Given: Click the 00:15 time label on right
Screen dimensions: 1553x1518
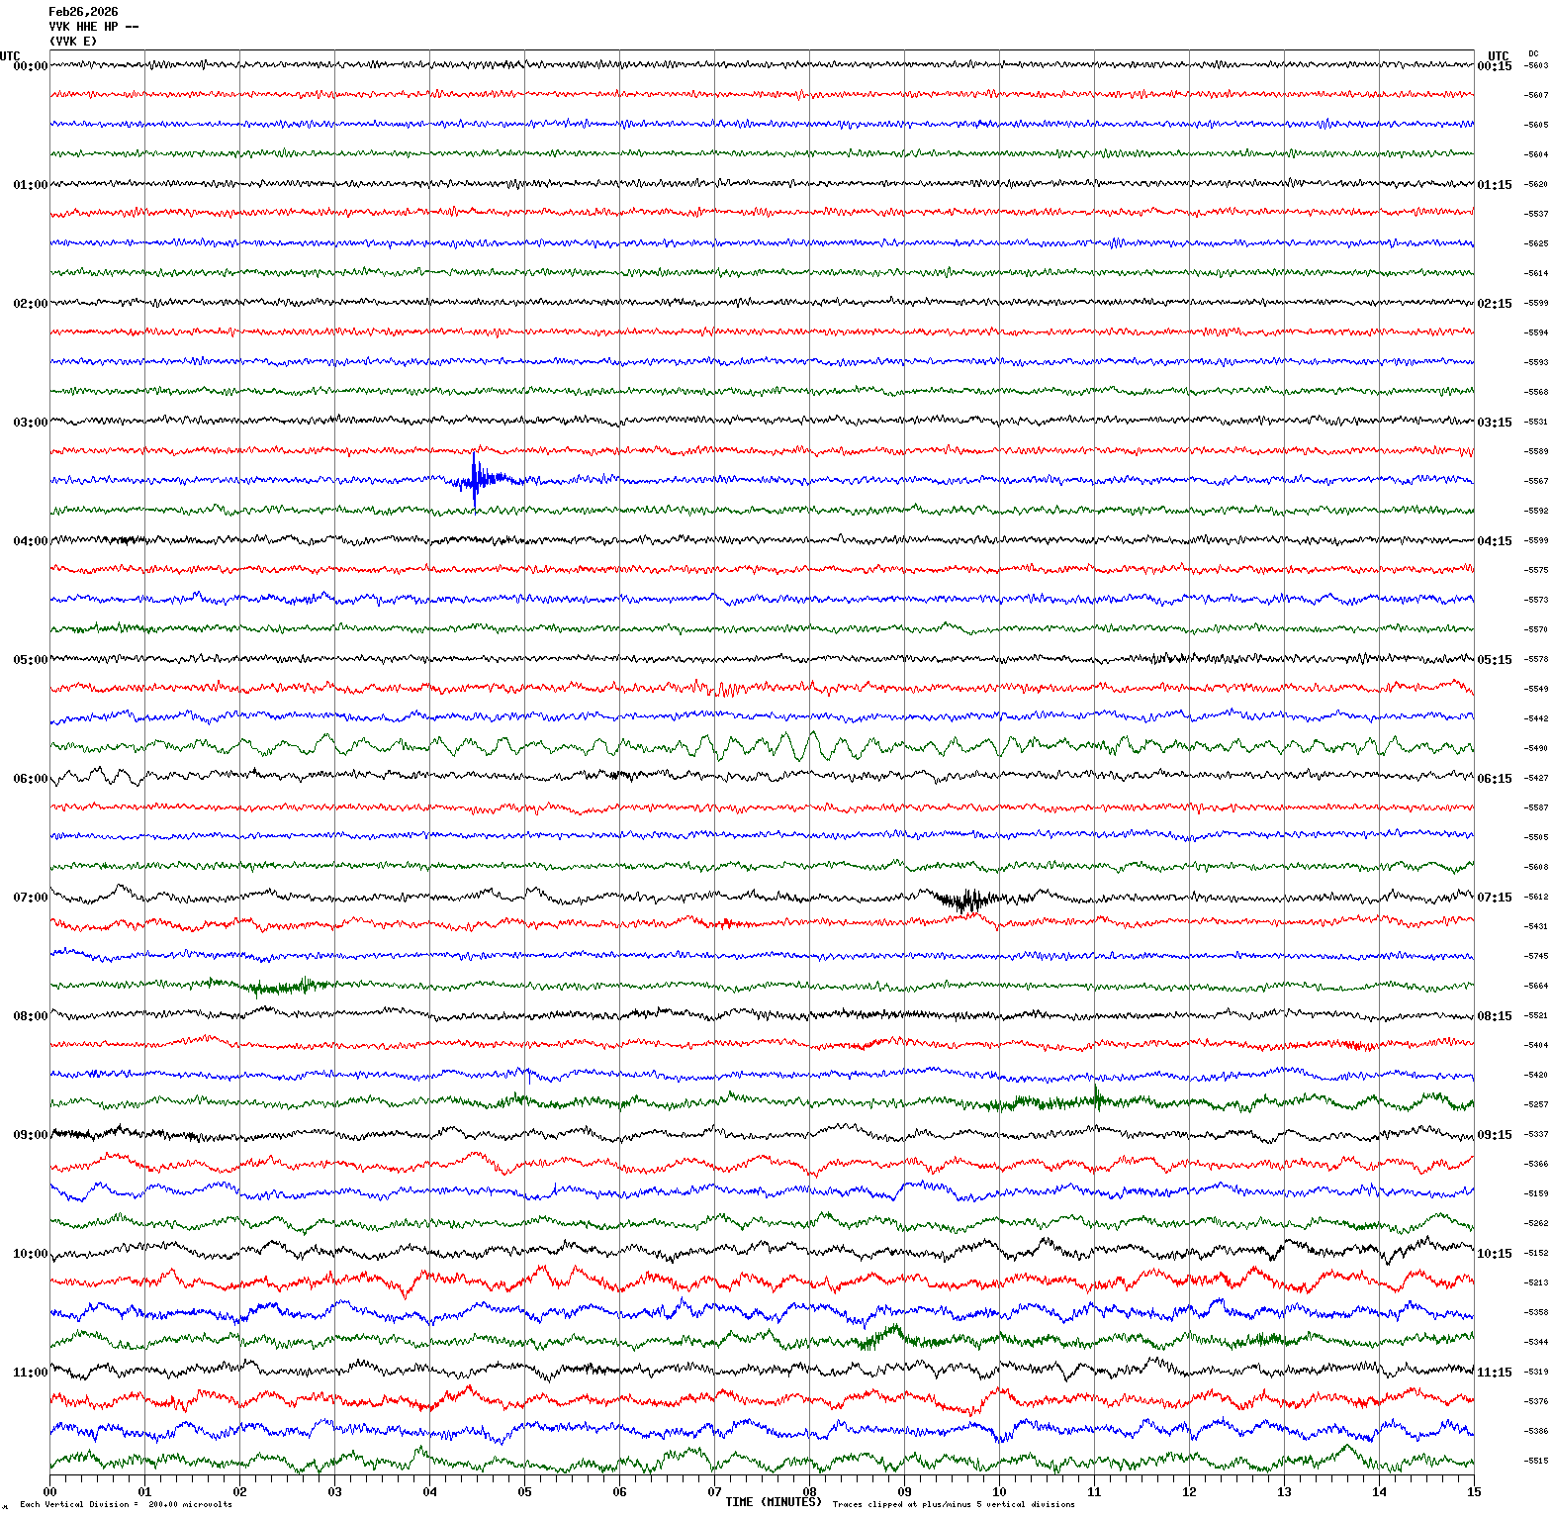Looking at the screenshot, I should [x=1494, y=66].
